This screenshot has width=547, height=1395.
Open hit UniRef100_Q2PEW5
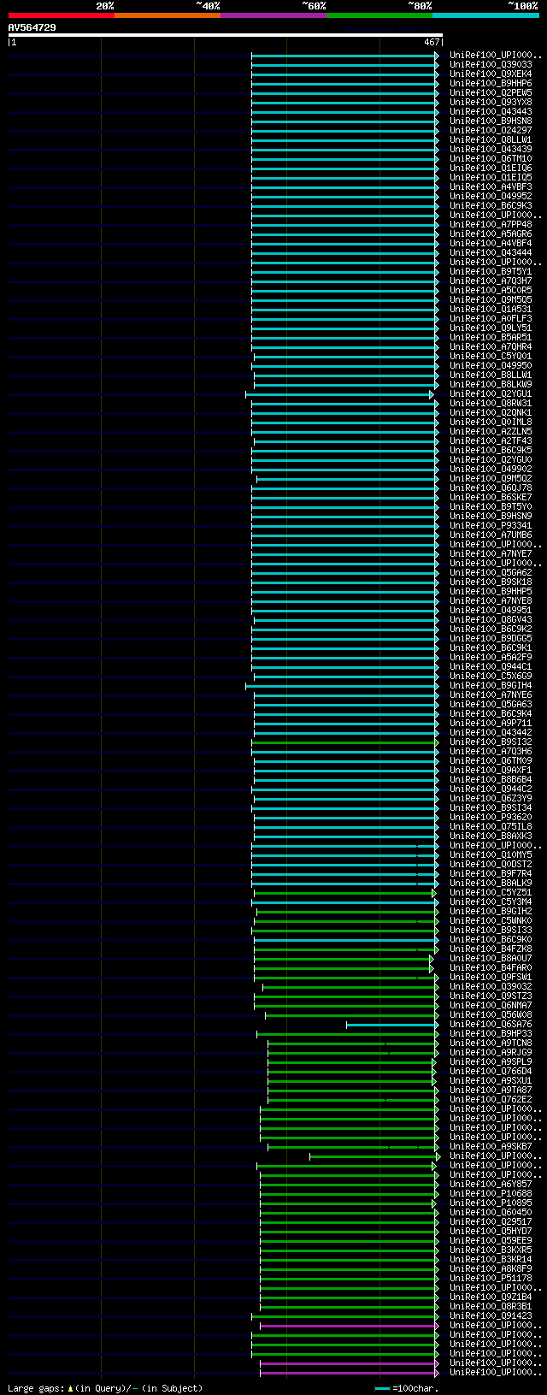(x=491, y=92)
